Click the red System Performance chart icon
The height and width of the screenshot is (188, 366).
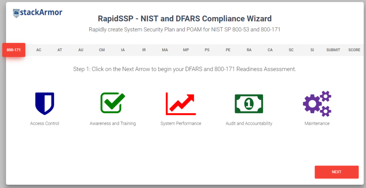(x=180, y=103)
